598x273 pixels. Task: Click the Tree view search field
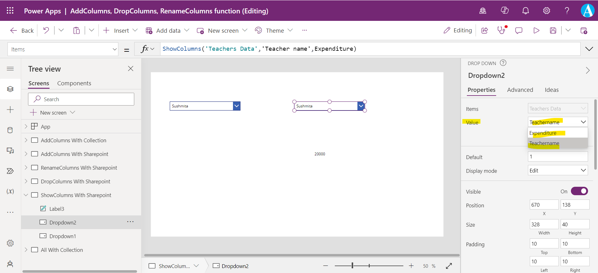(81, 99)
